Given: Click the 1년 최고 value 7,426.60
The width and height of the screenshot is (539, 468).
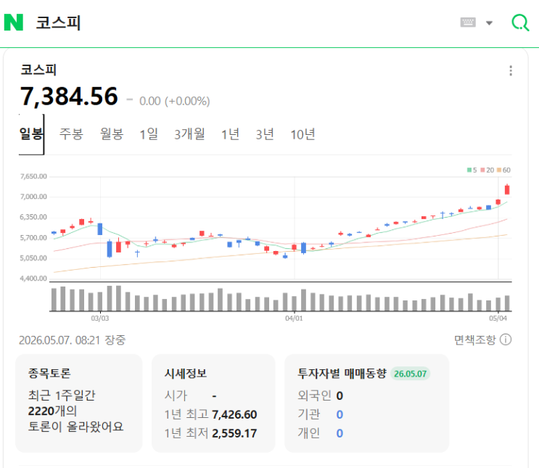Looking at the screenshot, I should 234,415.
